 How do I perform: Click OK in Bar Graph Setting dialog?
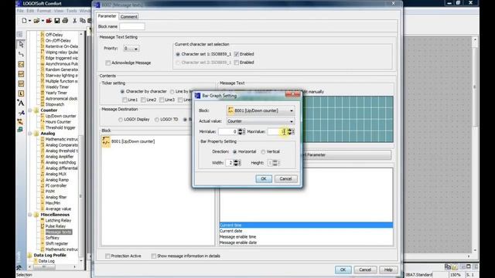point(264,178)
